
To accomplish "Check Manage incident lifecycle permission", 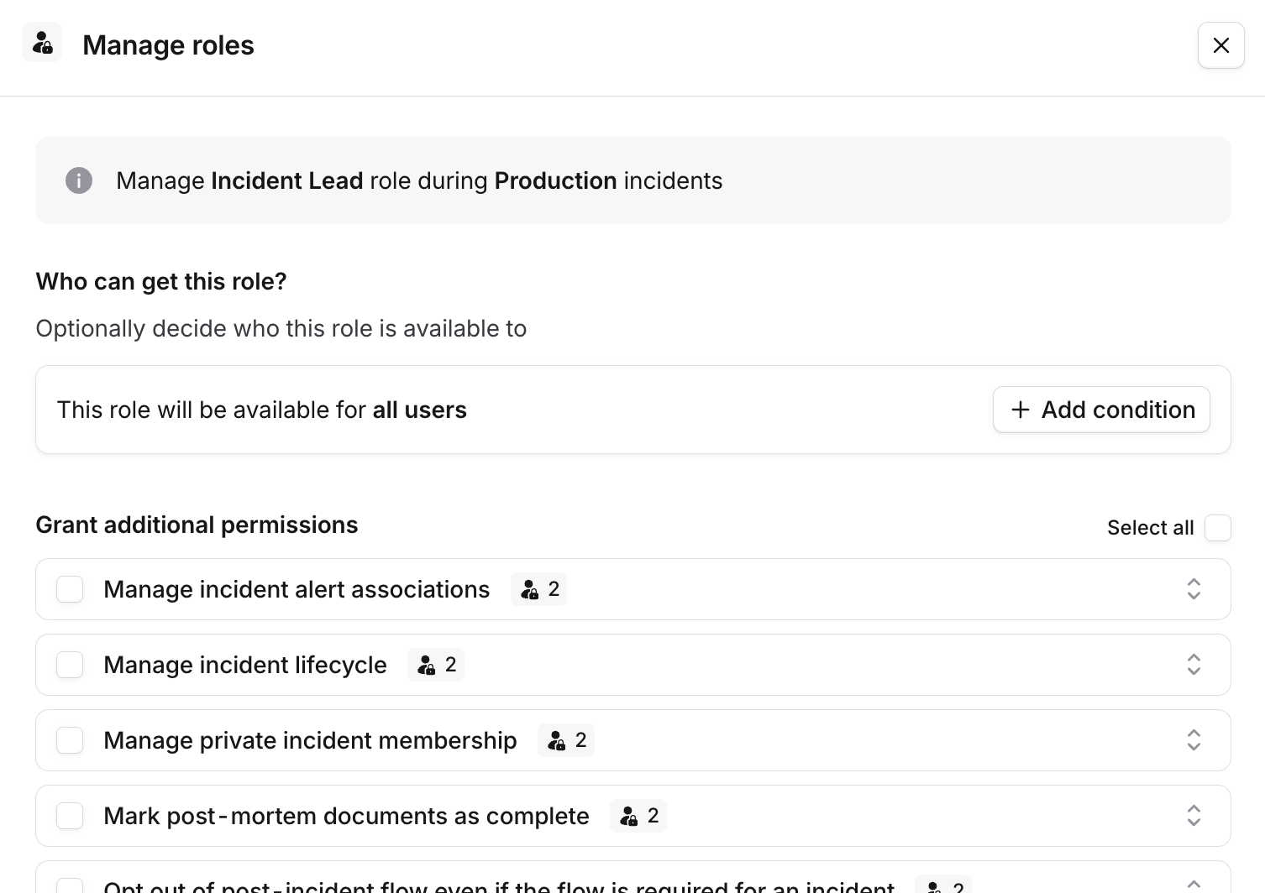I will click(70, 665).
